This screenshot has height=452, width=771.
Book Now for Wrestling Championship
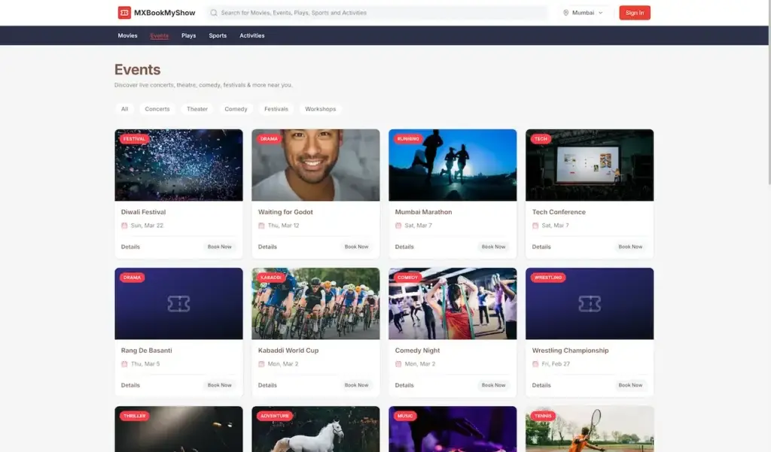[630, 385]
